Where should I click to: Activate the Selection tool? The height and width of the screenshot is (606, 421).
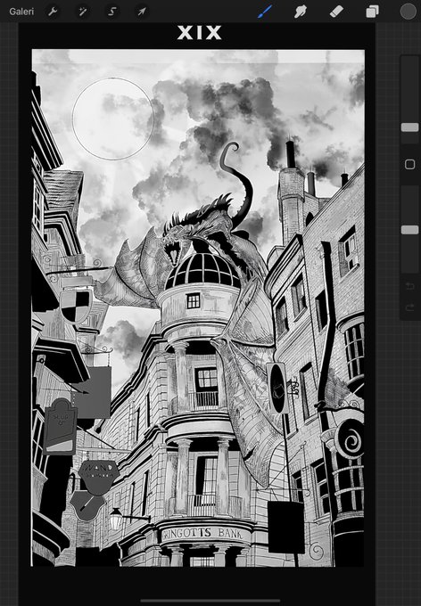click(x=112, y=12)
